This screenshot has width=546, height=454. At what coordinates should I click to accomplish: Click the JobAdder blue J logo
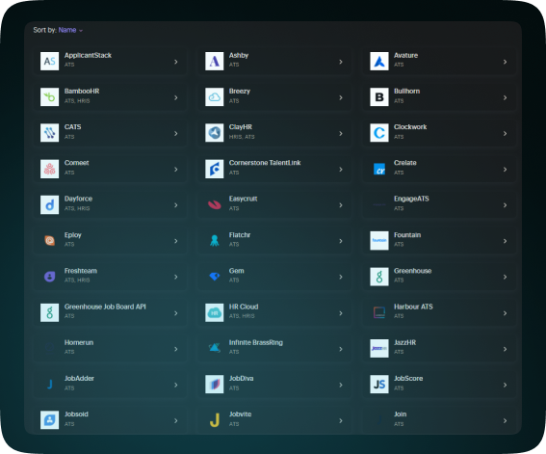50,384
